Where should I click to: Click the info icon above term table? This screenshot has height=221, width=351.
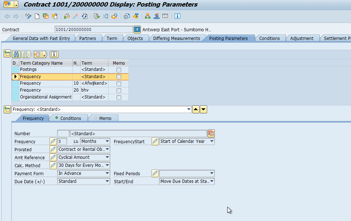(54, 54)
